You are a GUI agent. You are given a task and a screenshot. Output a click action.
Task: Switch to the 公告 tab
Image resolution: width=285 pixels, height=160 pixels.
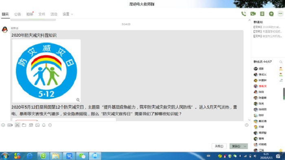point(18,14)
